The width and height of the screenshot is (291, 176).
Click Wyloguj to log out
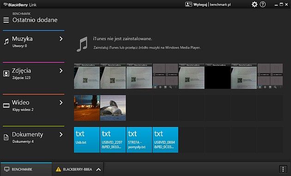200,5
